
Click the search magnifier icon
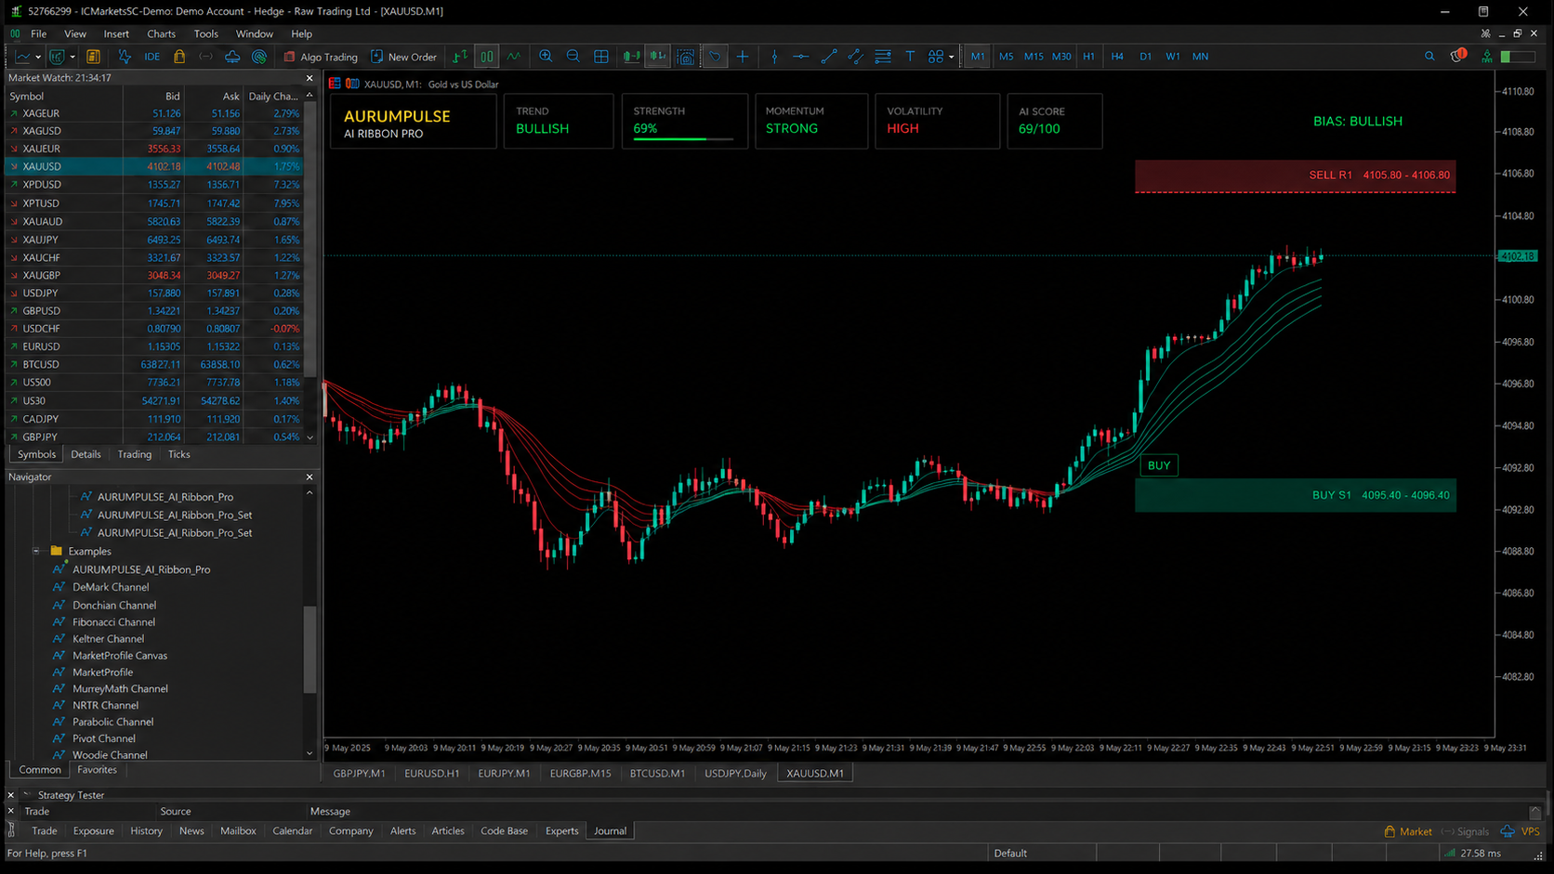(x=1429, y=57)
